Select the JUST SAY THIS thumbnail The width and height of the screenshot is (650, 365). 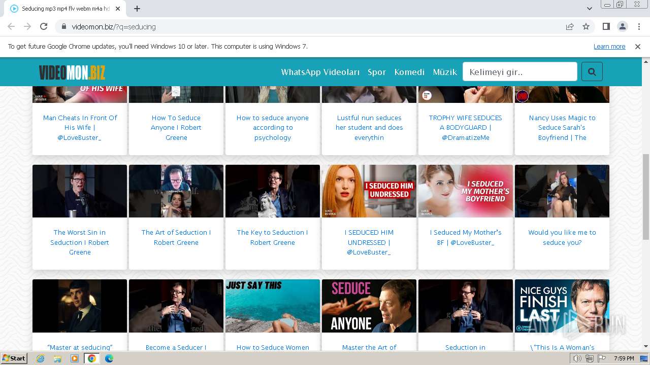point(273,306)
